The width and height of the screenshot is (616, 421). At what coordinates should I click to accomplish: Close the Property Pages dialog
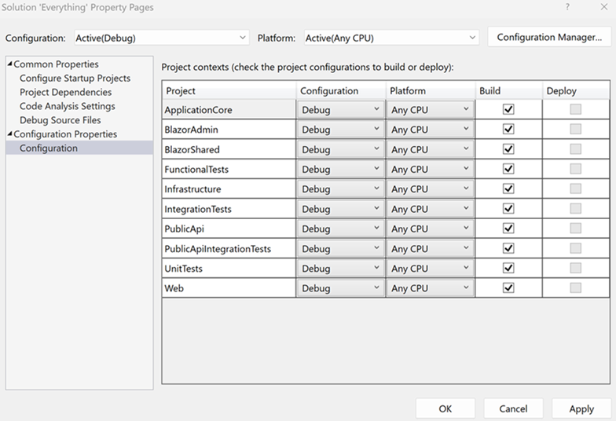click(604, 7)
